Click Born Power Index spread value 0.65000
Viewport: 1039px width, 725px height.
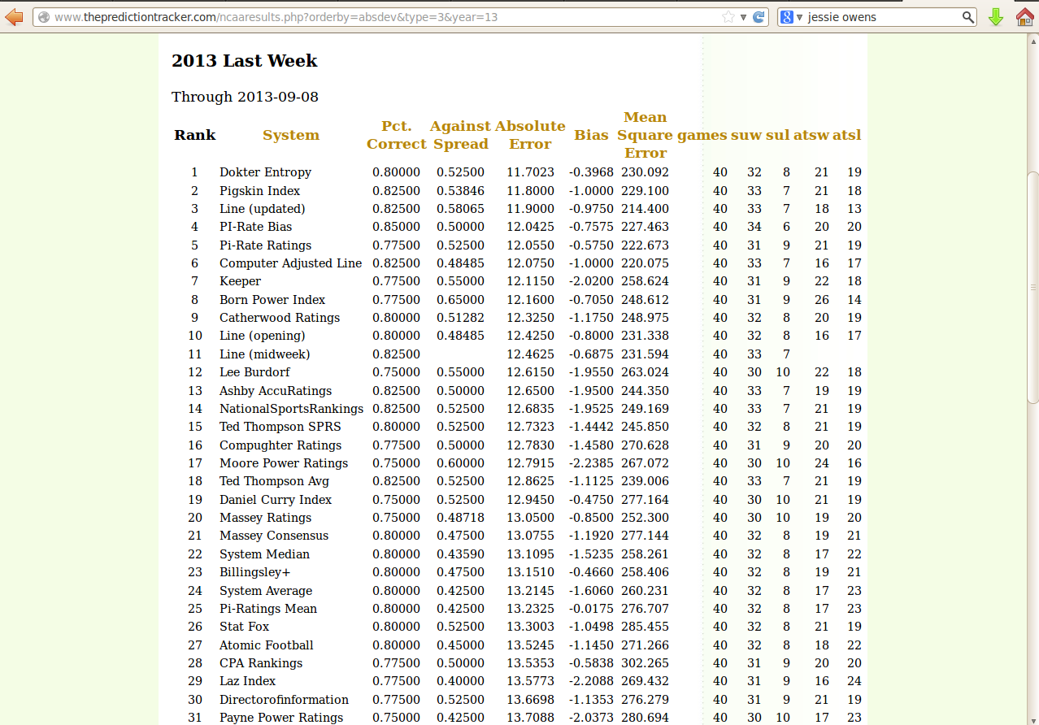coord(460,300)
